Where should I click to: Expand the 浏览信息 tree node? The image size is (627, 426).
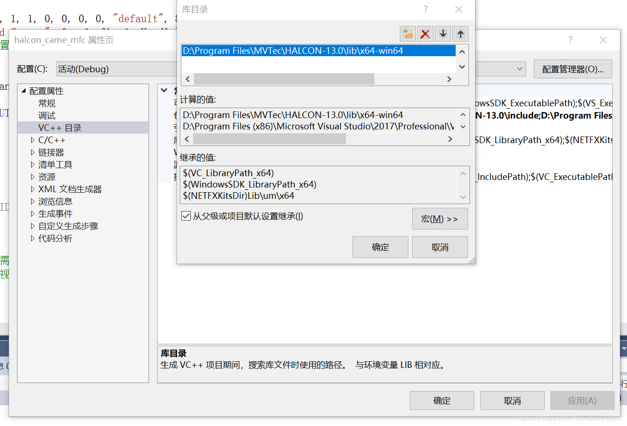33,202
